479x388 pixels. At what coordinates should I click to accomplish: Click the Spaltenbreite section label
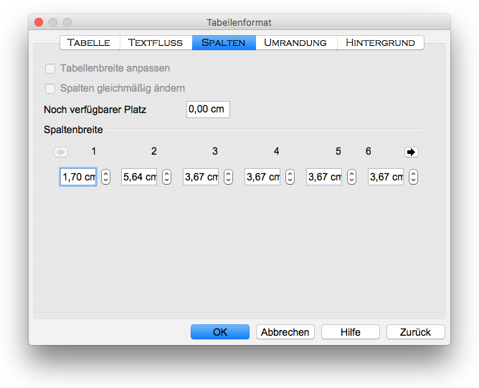(73, 130)
